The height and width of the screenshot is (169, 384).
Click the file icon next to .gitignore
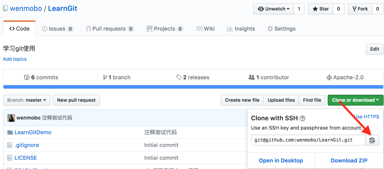pyautogui.click(x=10, y=145)
